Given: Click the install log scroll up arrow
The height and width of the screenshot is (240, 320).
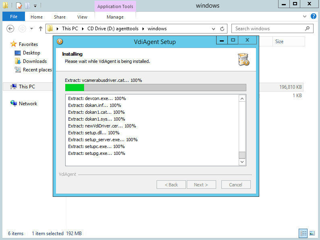Looking at the screenshot, I should [242, 99].
